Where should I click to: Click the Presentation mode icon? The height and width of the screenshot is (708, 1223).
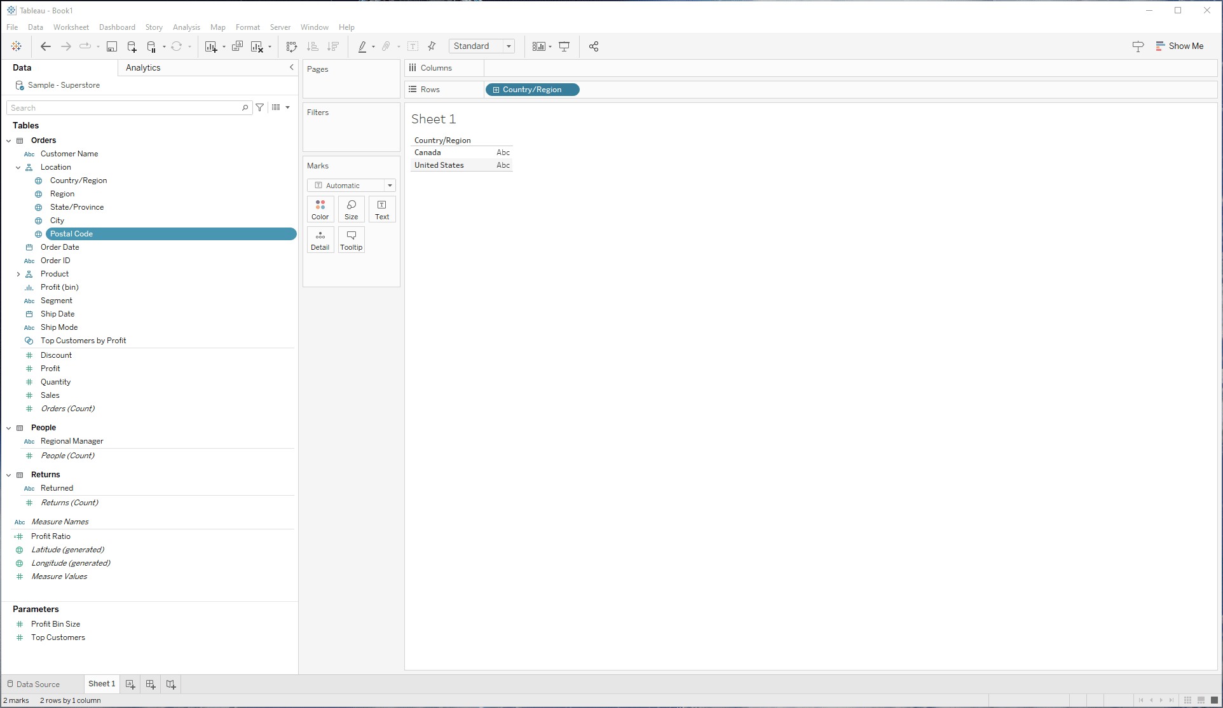tap(564, 46)
